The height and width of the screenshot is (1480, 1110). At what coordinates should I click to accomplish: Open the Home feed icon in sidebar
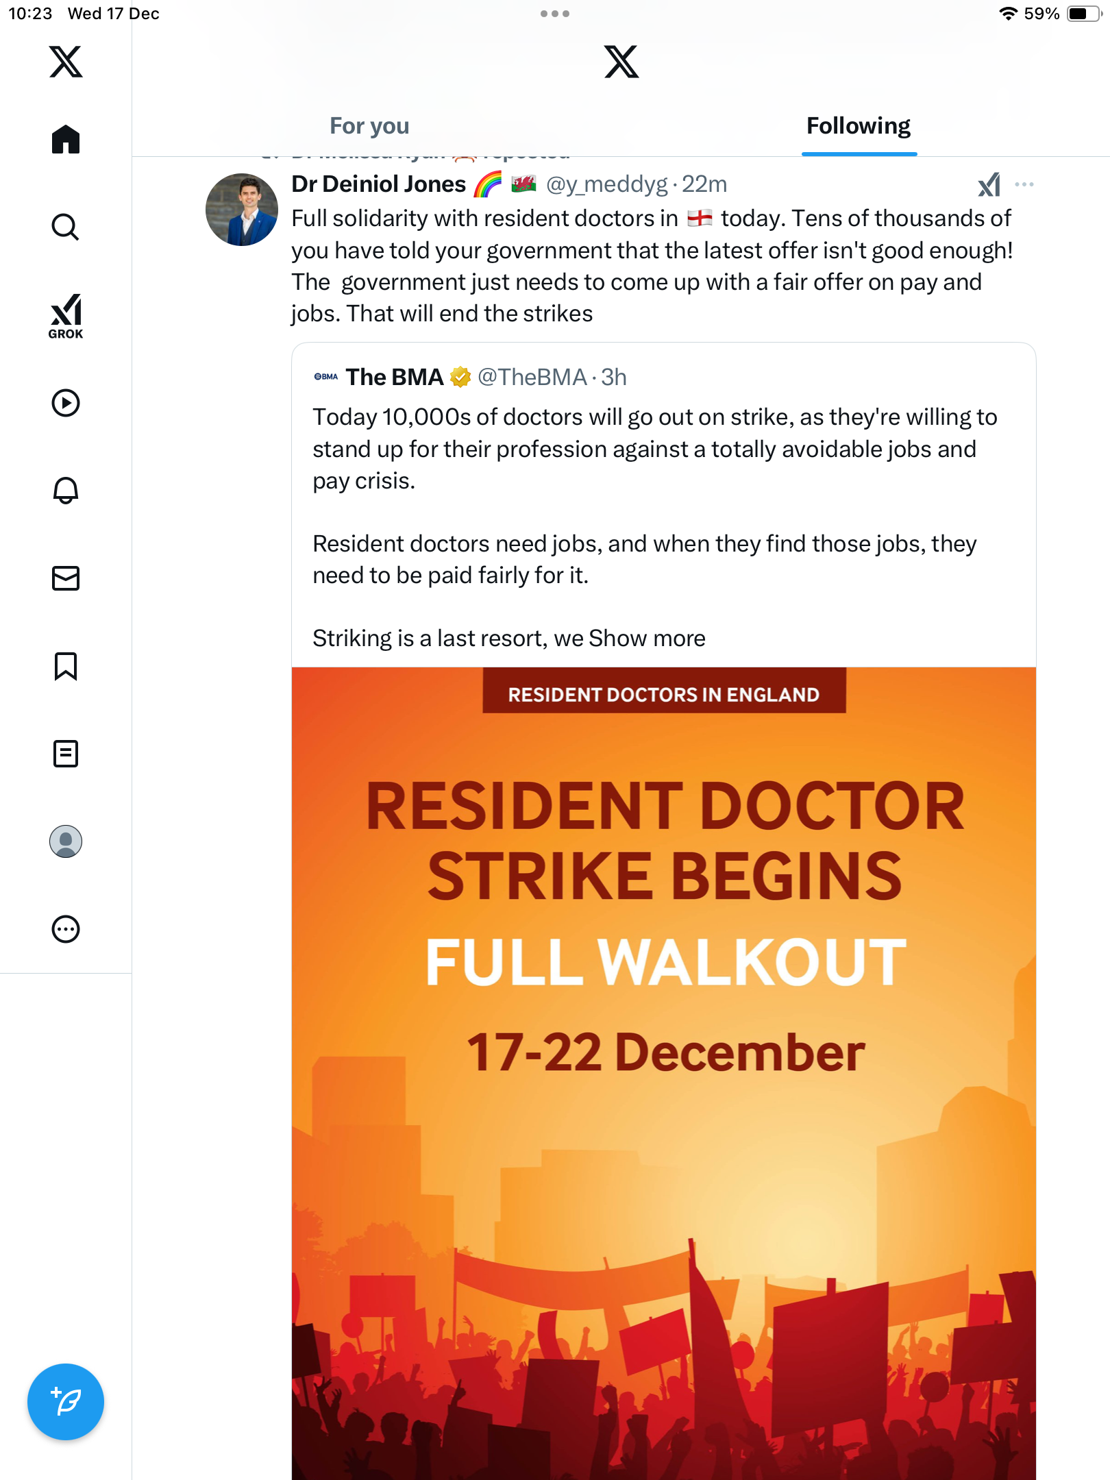66,139
